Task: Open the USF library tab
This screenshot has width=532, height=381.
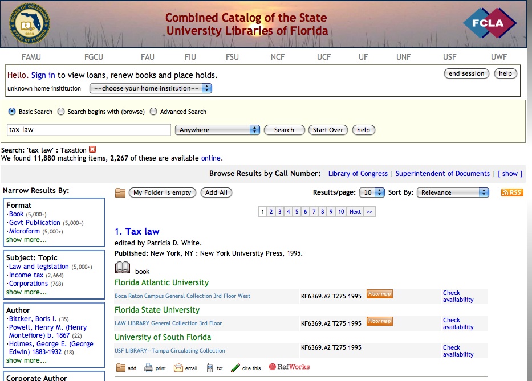Action: 449,57
